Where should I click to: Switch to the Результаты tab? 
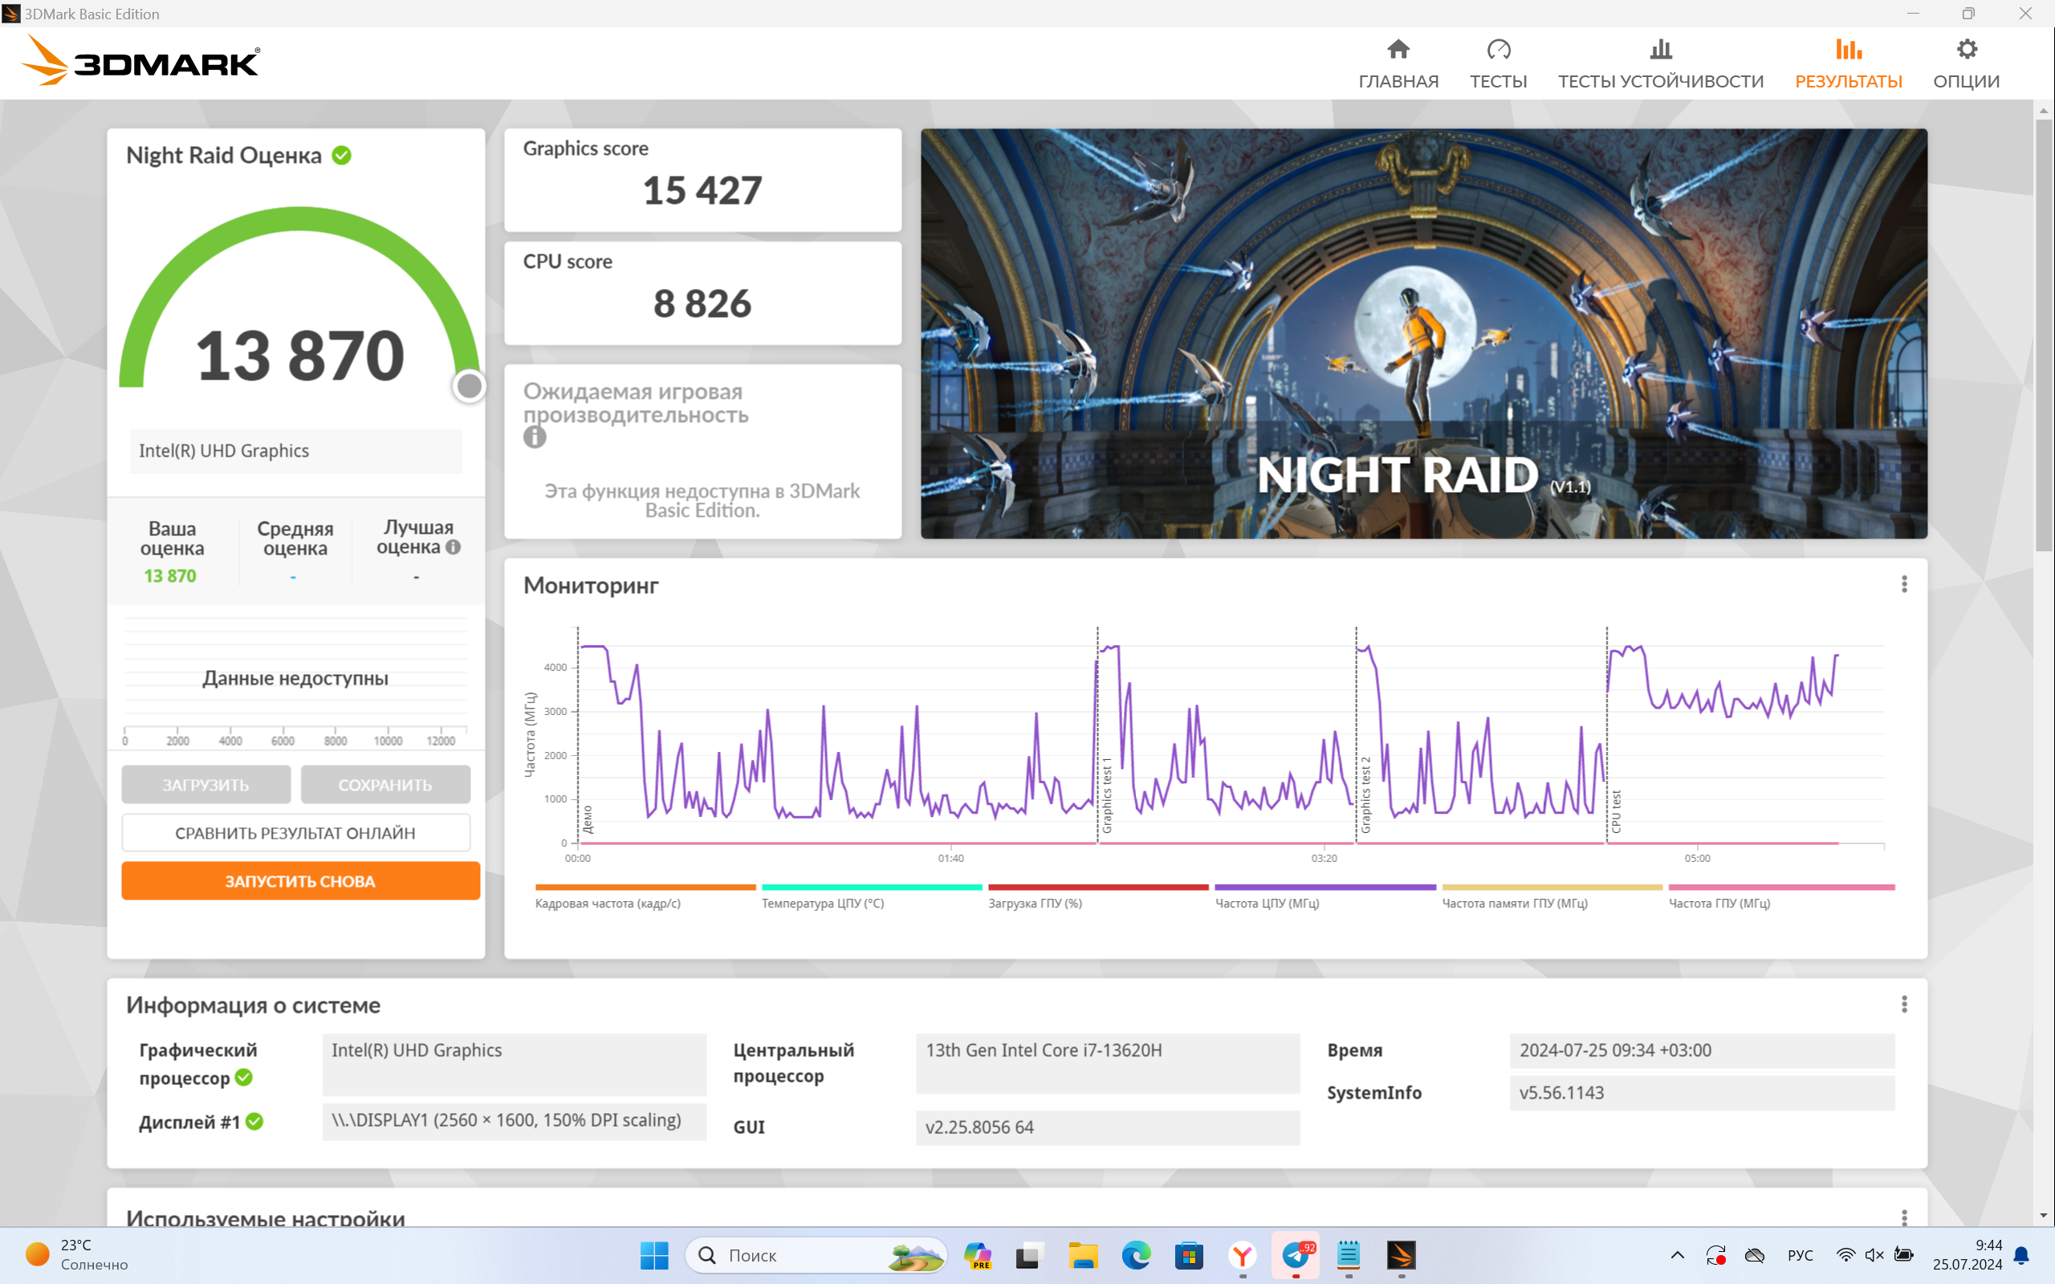1848,63
